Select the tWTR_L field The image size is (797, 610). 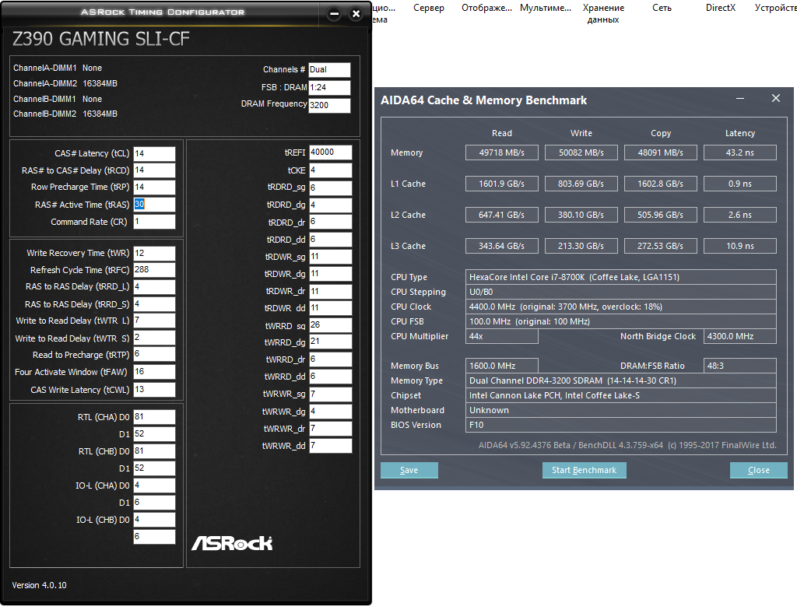coord(155,321)
